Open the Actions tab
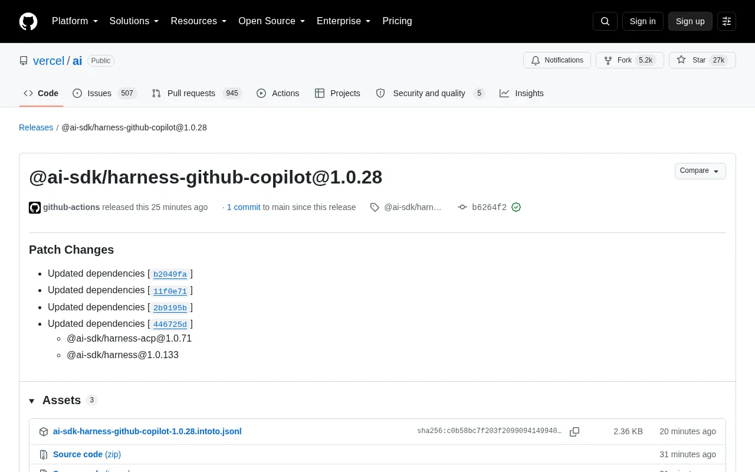The image size is (755, 472). coord(278,93)
